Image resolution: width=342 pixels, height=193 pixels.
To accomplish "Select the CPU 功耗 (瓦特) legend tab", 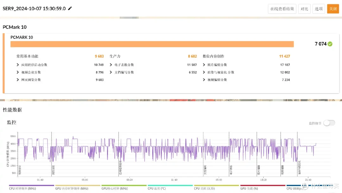I will (216, 188).
